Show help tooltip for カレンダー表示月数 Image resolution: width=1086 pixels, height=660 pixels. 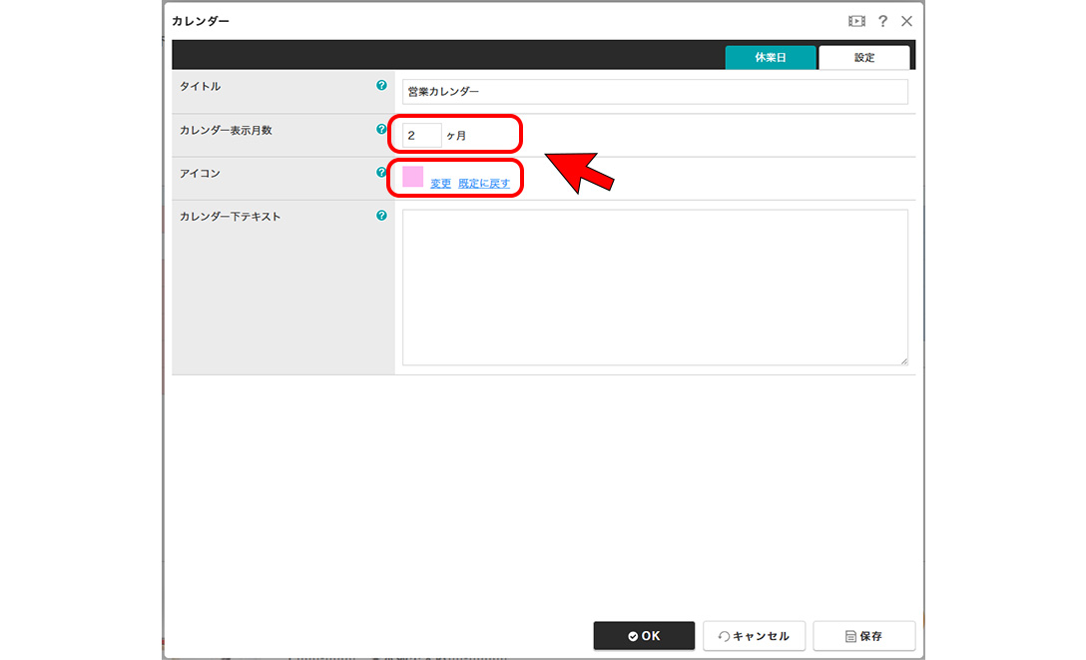(x=381, y=130)
